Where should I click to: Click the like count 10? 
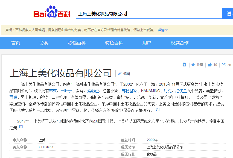(215, 65)
